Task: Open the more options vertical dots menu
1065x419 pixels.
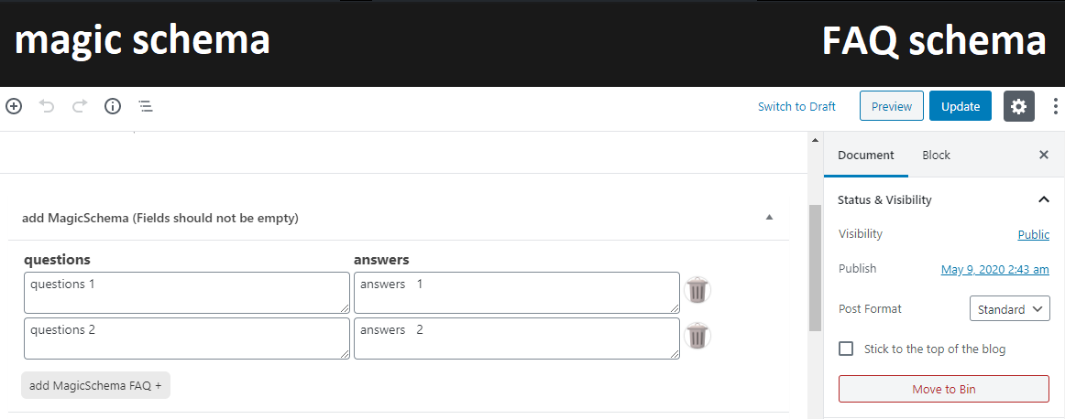Action: pyautogui.click(x=1056, y=106)
